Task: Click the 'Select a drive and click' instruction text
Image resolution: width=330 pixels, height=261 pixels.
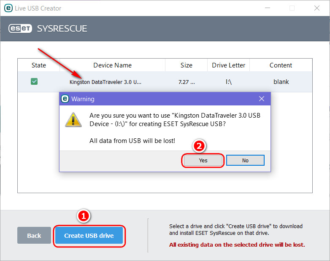Action: pyautogui.click(x=236, y=229)
